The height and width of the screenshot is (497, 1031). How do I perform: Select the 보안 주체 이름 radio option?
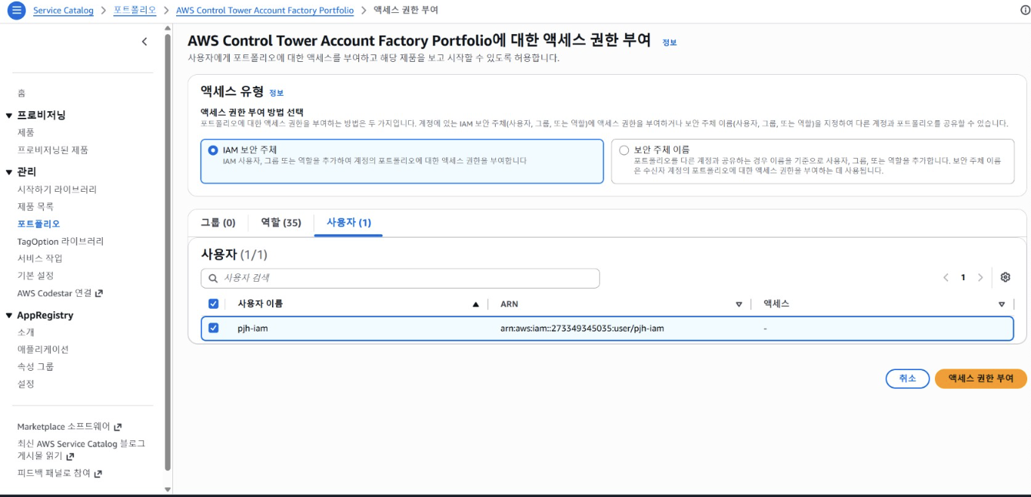pyautogui.click(x=624, y=150)
